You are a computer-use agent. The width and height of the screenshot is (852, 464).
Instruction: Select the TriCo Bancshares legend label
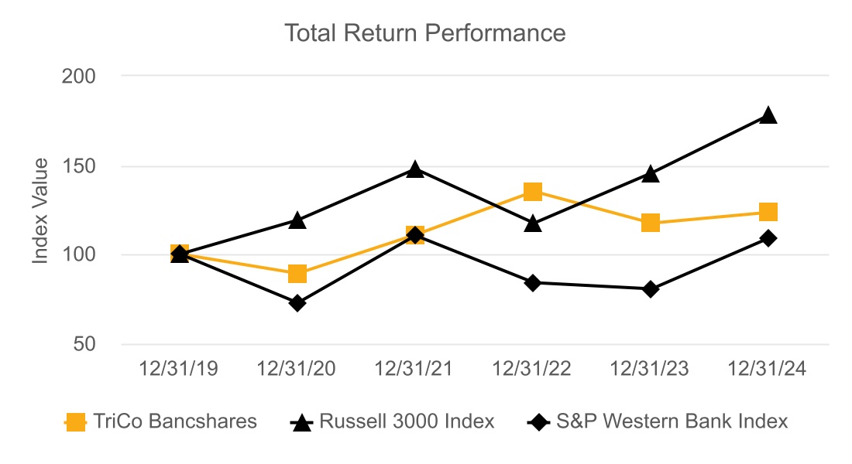point(173,422)
